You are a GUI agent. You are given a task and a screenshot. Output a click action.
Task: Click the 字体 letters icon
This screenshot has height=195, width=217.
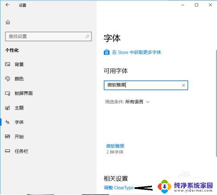click(x=7, y=122)
